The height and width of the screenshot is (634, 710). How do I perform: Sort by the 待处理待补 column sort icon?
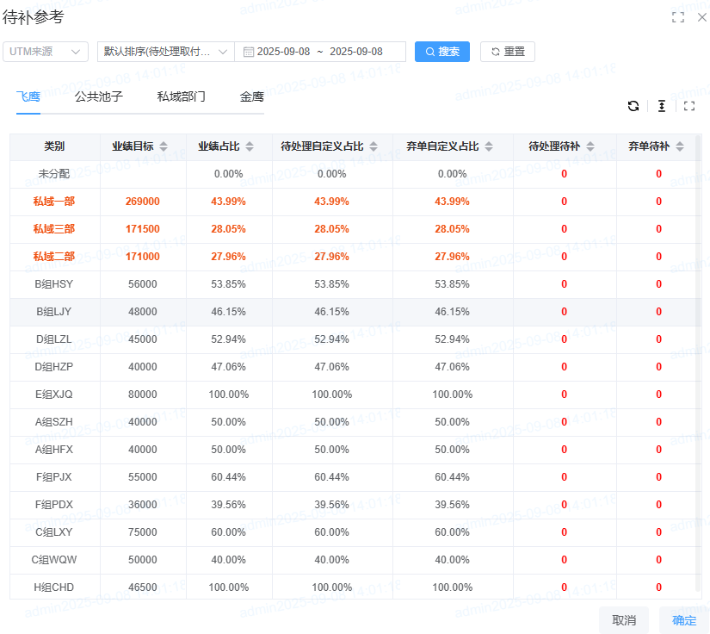(589, 146)
